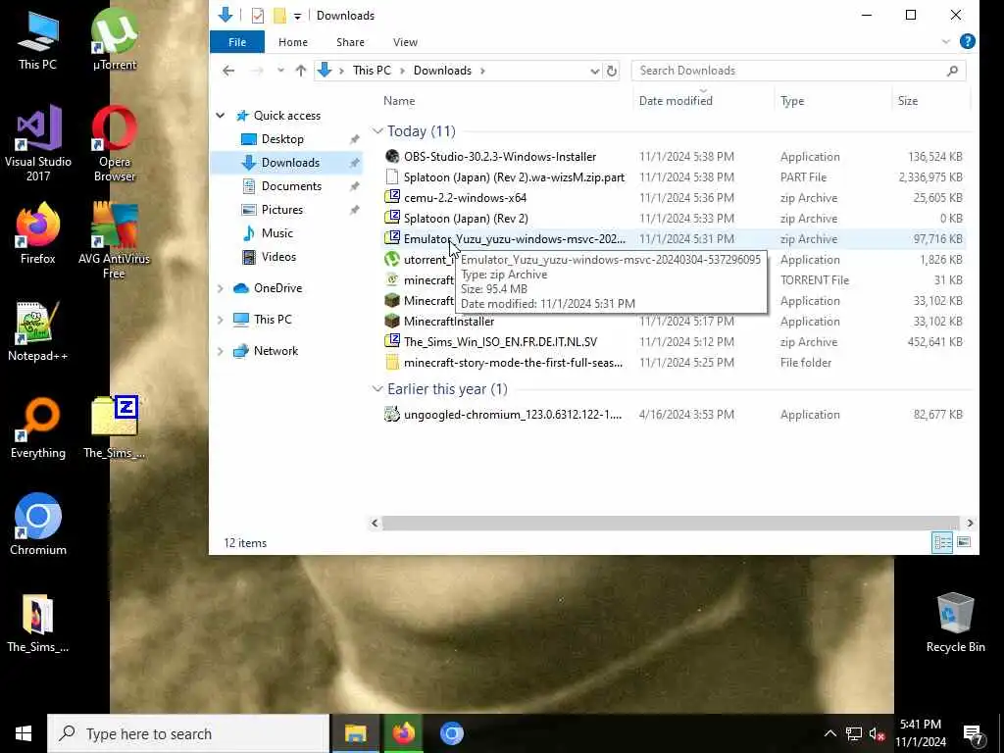This screenshot has width=1004, height=753.
Task: Click the taskbar Type here to search box
Action: [x=188, y=733]
